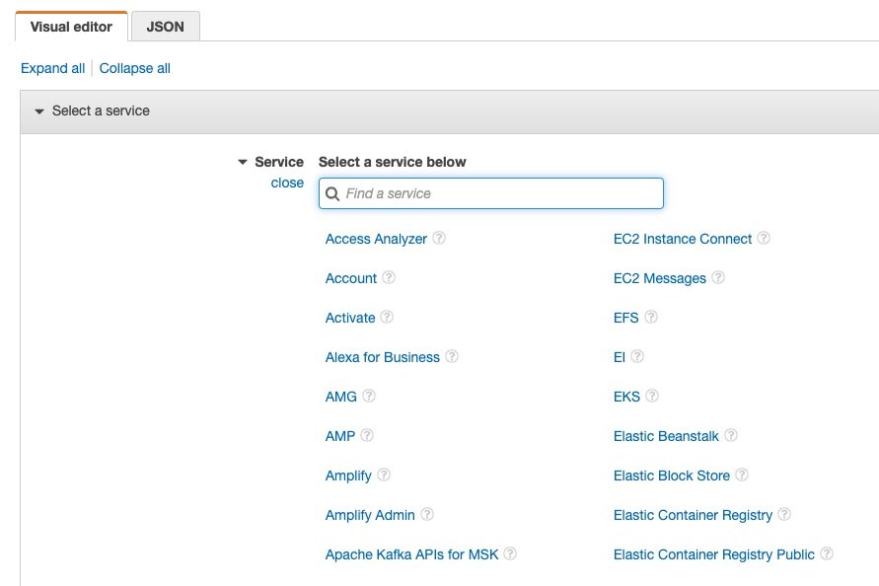Click help icon beside EC2 Messages
Image resolution: width=879 pixels, height=586 pixels.
pyautogui.click(x=718, y=277)
